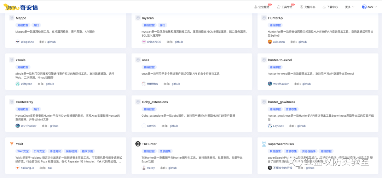Select 漏扫 tag on HunterXray card
The height and width of the screenshot is (178, 382).
36,109
